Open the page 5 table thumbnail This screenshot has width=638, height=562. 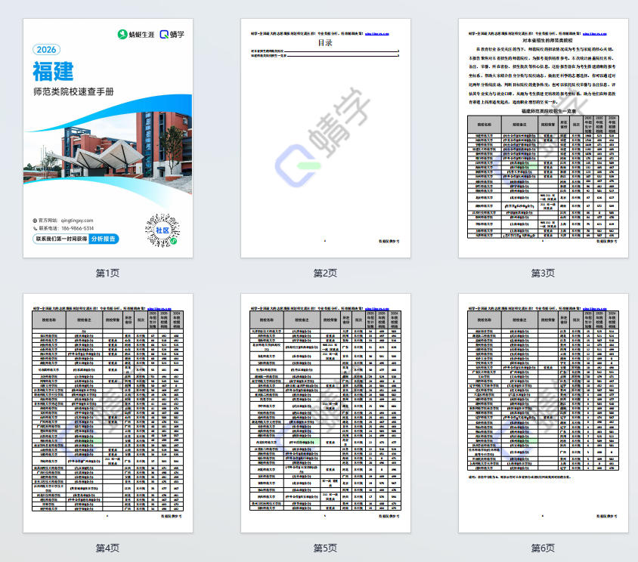point(325,413)
